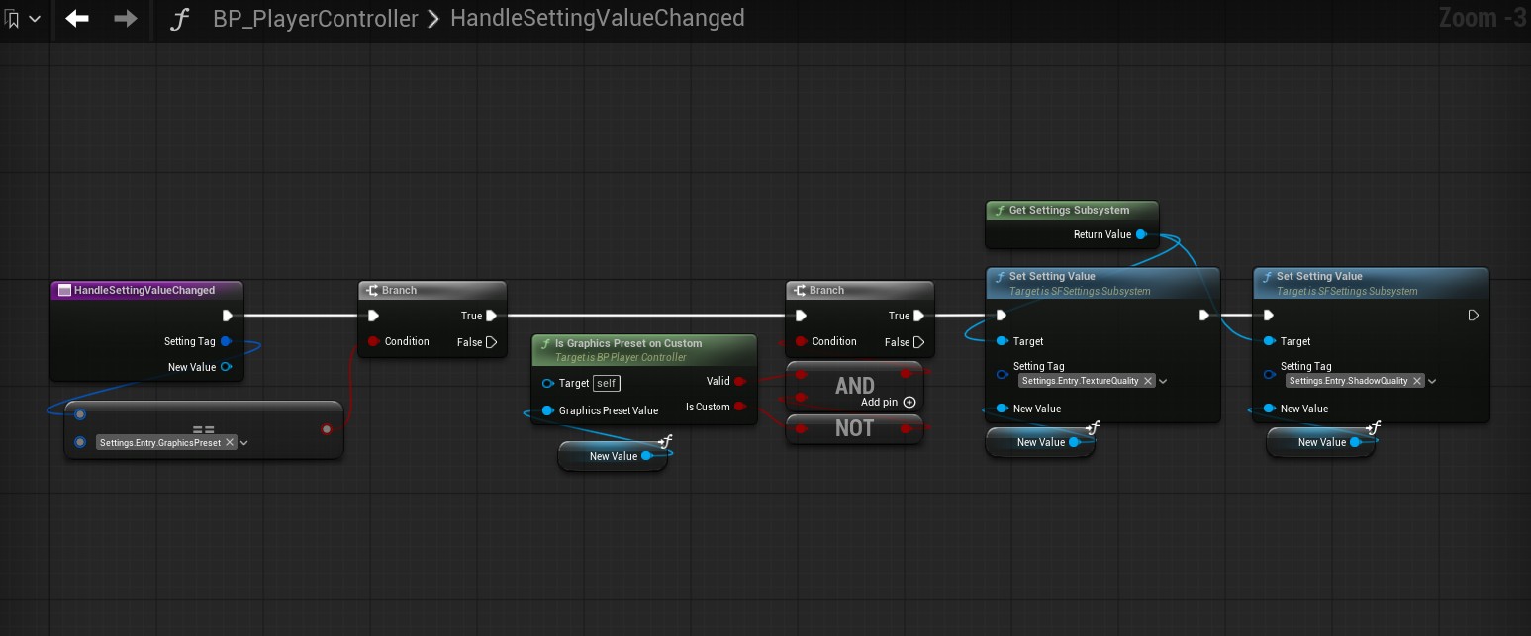Click New Value getter pin below TextureQuality node
This screenshot has height=636, width=1531.
click(1074, 442)
